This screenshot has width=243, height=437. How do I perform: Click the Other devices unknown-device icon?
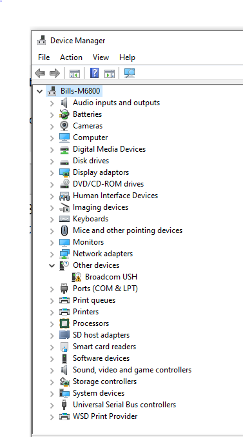click(x=64, y=265)
